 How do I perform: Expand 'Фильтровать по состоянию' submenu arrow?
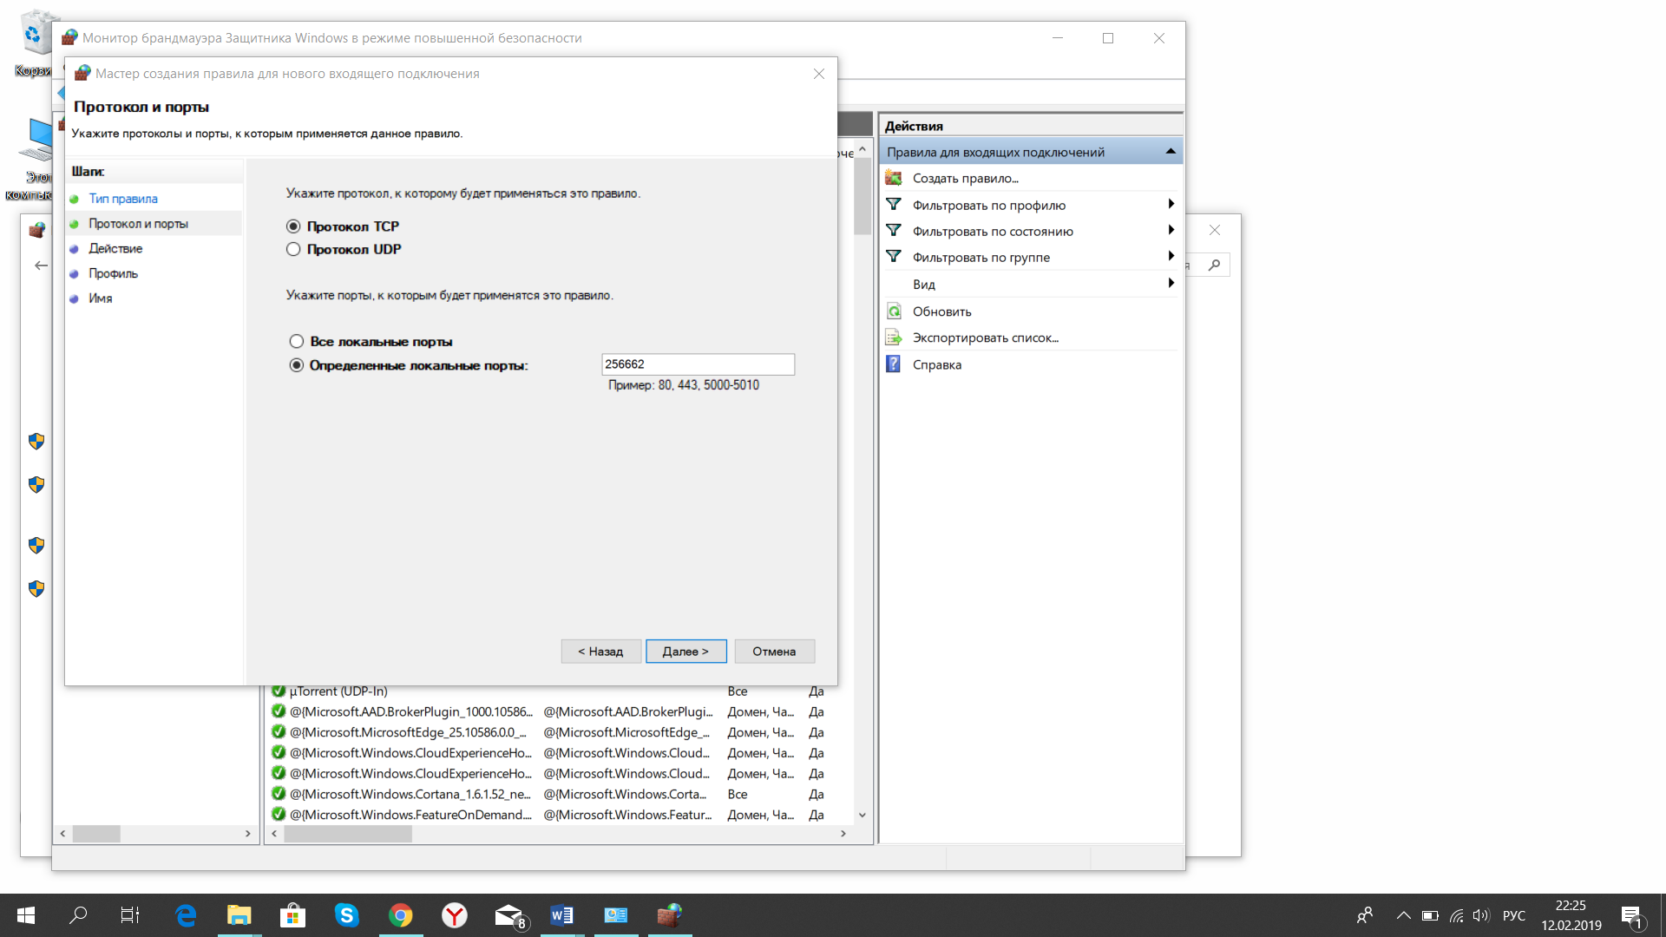tap(1171, 230)
